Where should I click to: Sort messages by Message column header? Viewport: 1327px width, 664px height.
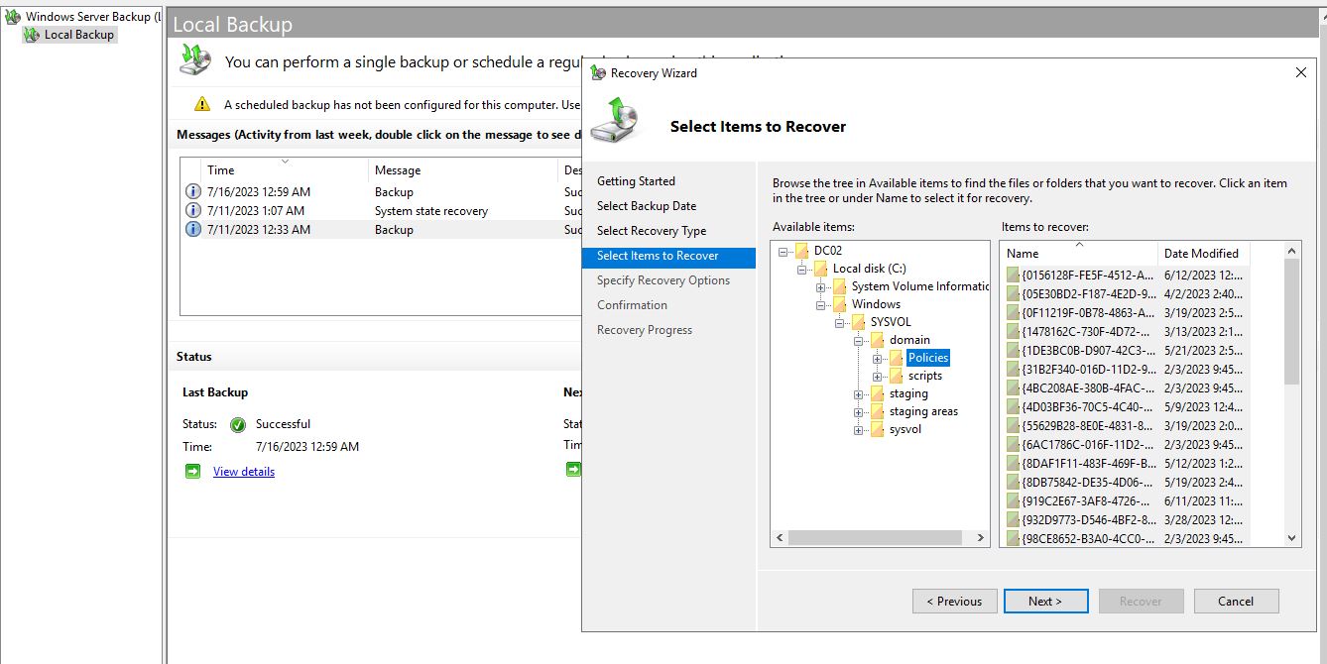(463, 169)
